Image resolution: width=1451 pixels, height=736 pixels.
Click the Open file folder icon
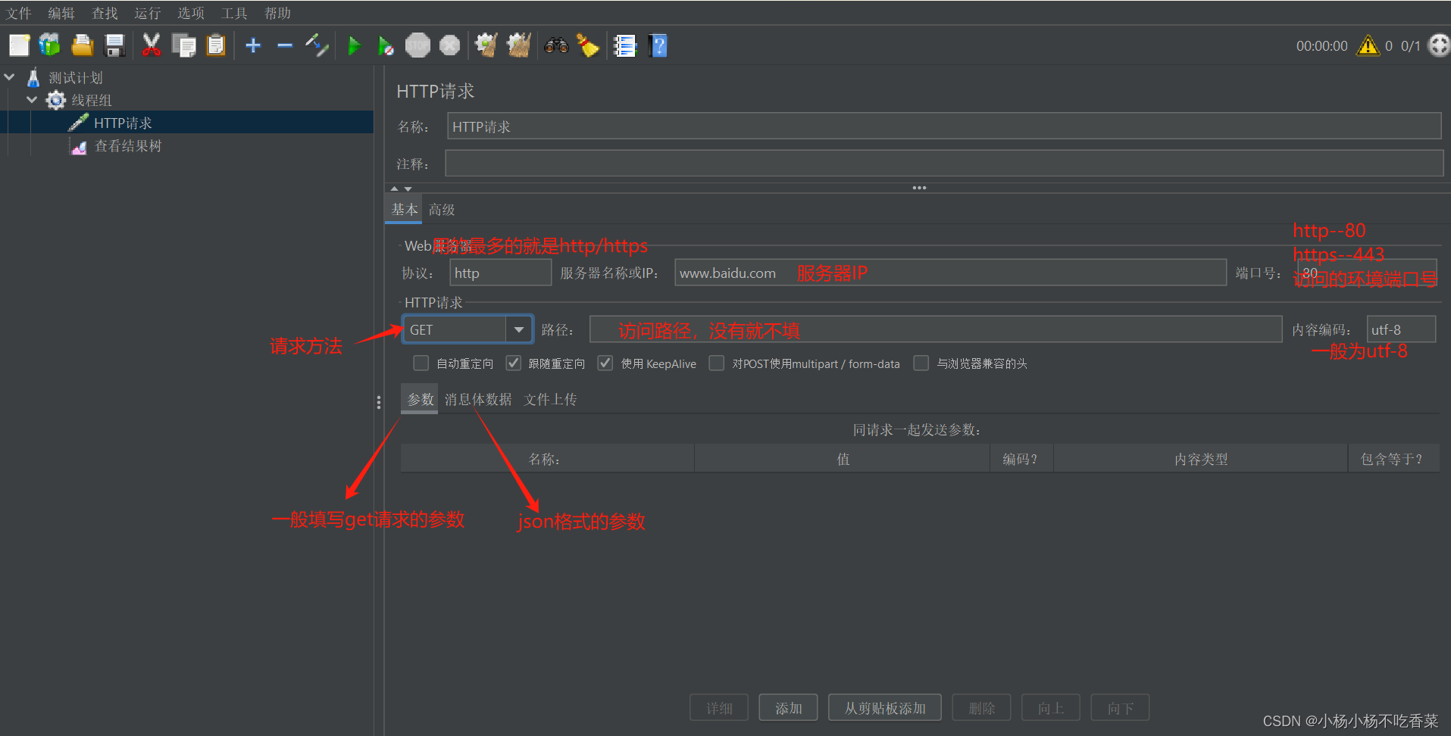(x=82, y=45)
